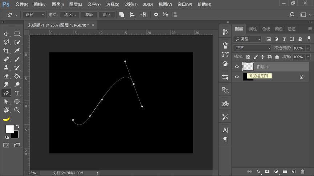Select the Horizontal Type tool
Screen dimensions: 314x176
17,93
